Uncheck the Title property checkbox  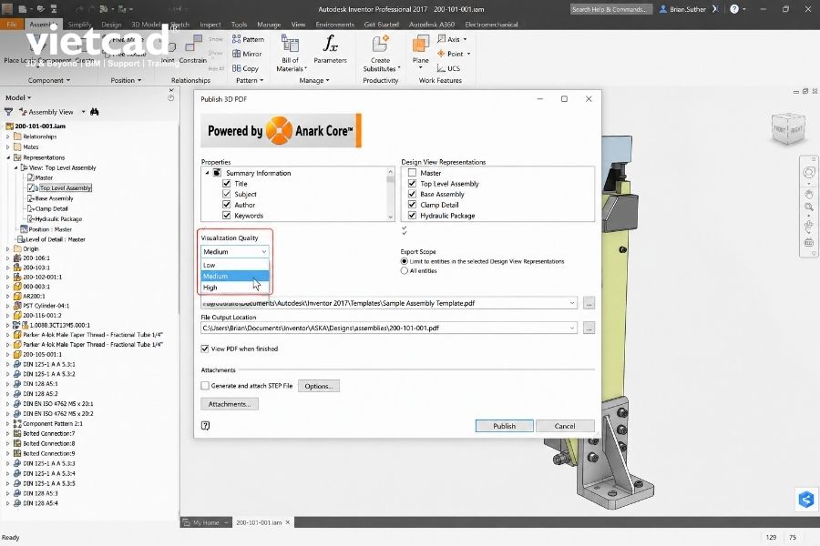coord(227,184)
